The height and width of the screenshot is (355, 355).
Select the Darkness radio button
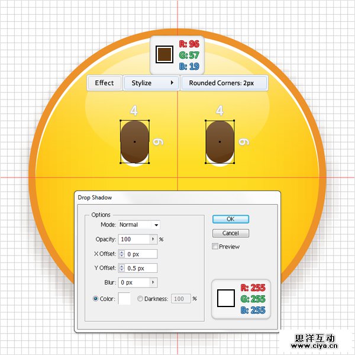[140, 299]
